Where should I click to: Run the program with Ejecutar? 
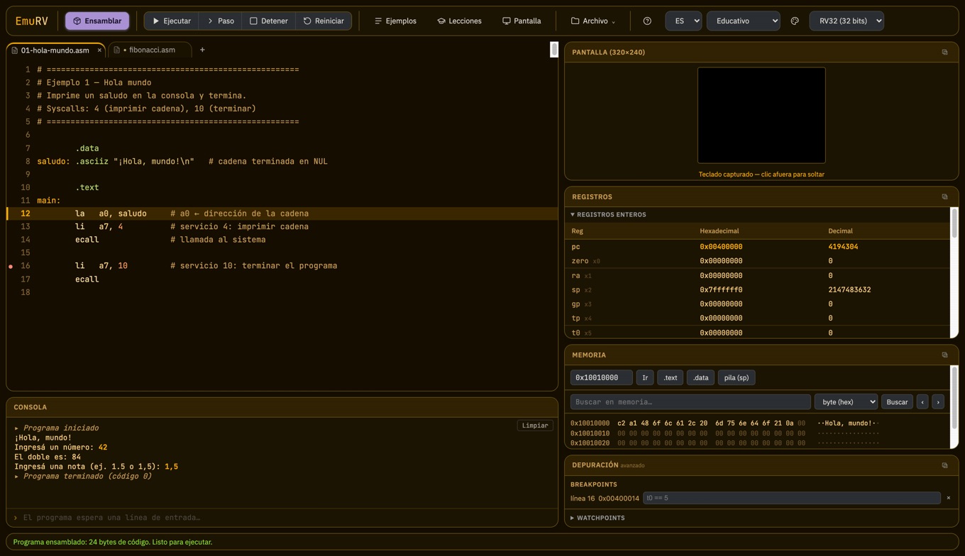coord(172,21)
